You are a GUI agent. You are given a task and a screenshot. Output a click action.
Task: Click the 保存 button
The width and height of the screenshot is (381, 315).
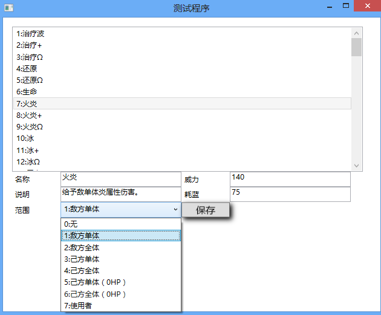pyautogui.click(x=206, y=210)
